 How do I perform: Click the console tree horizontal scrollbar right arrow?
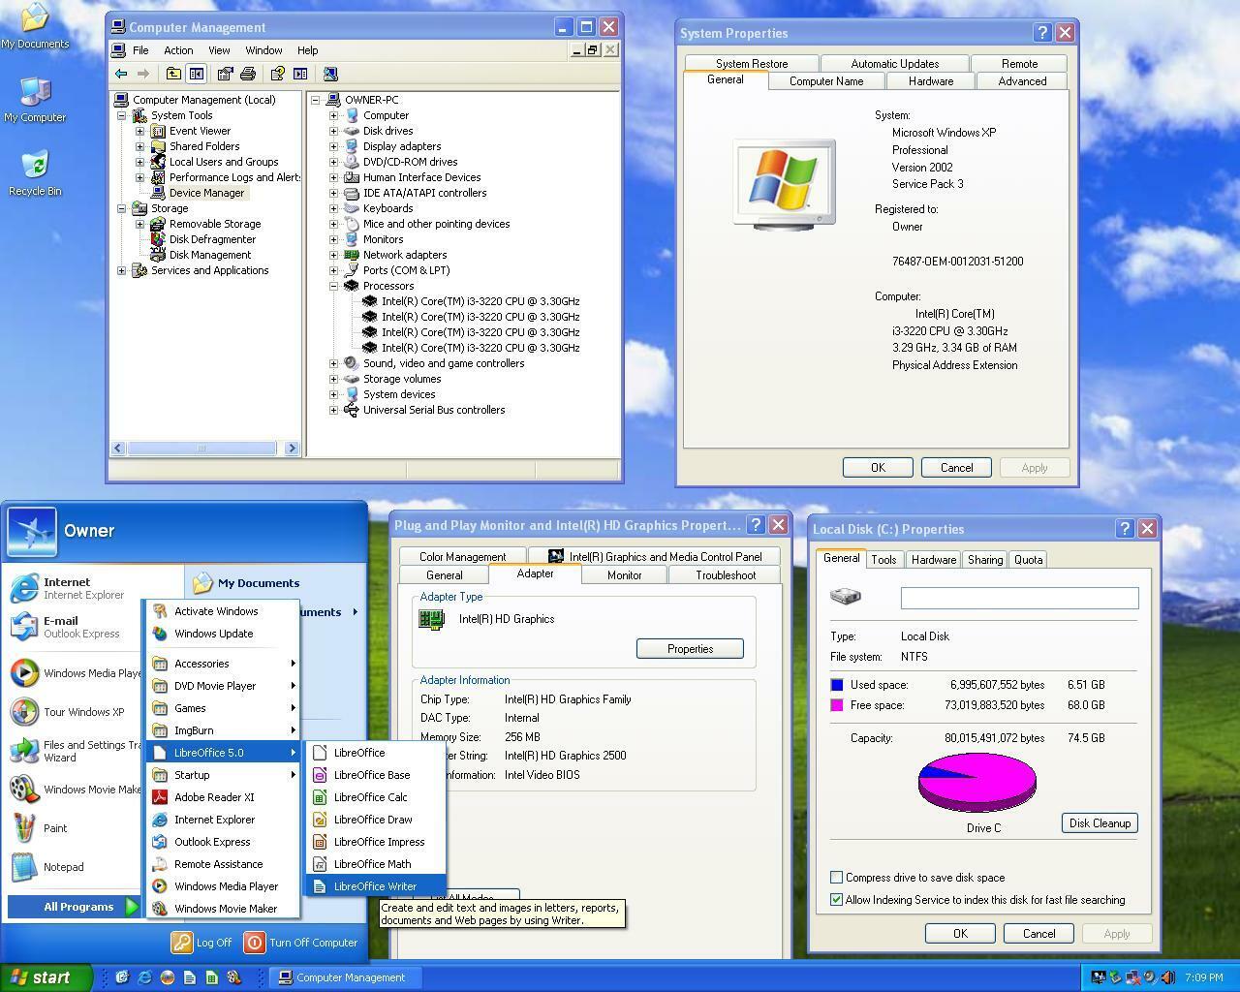[292, 449]
